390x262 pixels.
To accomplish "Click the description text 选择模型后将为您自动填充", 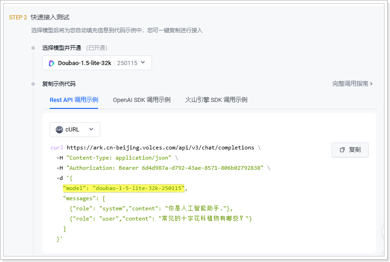I will [116, 30].
